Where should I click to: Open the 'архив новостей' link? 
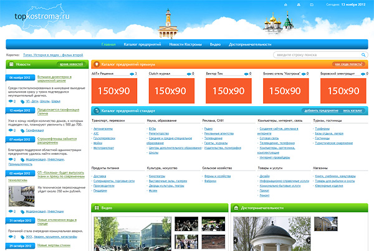(x=71, y=64)
